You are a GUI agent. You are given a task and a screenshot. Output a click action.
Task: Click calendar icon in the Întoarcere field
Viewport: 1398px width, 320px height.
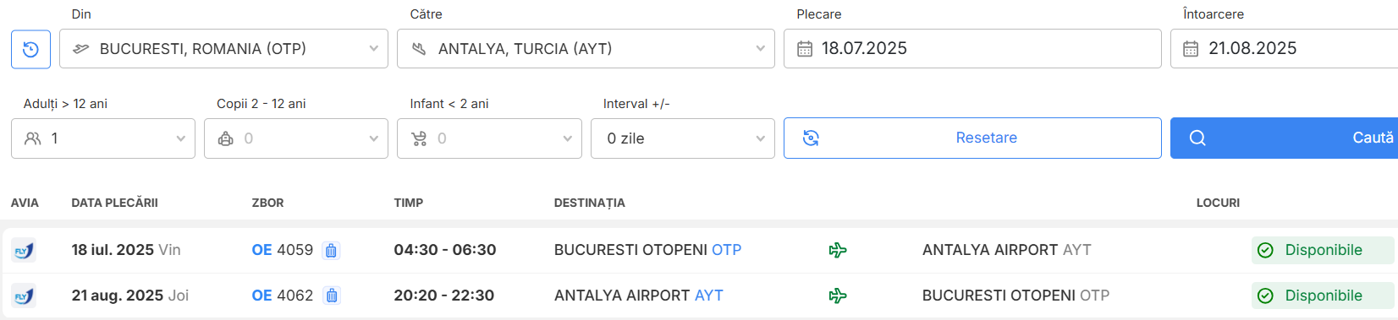tap(1191, 49)
